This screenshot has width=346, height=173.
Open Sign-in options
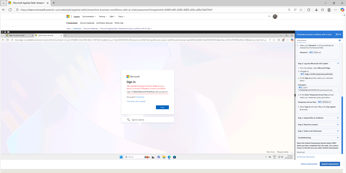tap(148, 120)
